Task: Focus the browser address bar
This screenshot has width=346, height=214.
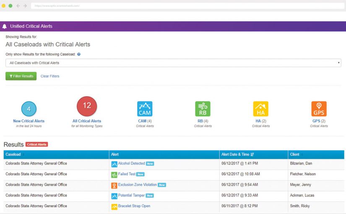Action: coord(187,6)
